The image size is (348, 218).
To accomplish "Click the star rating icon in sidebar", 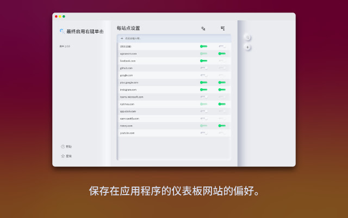I will click(63, 156).
